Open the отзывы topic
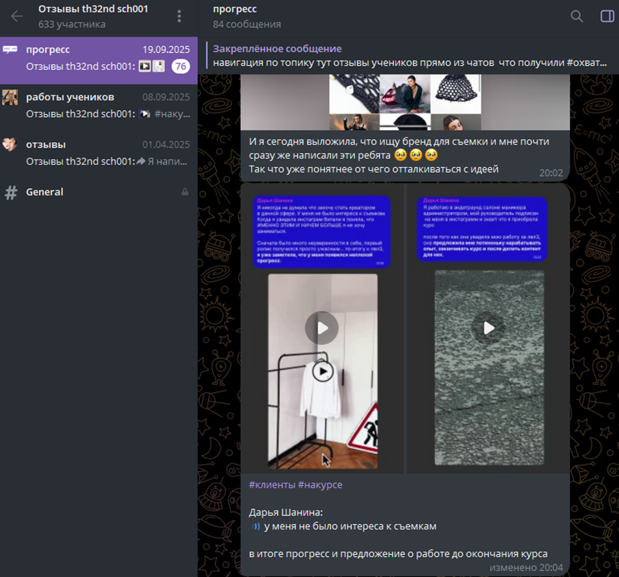 (x=98, y=152)
